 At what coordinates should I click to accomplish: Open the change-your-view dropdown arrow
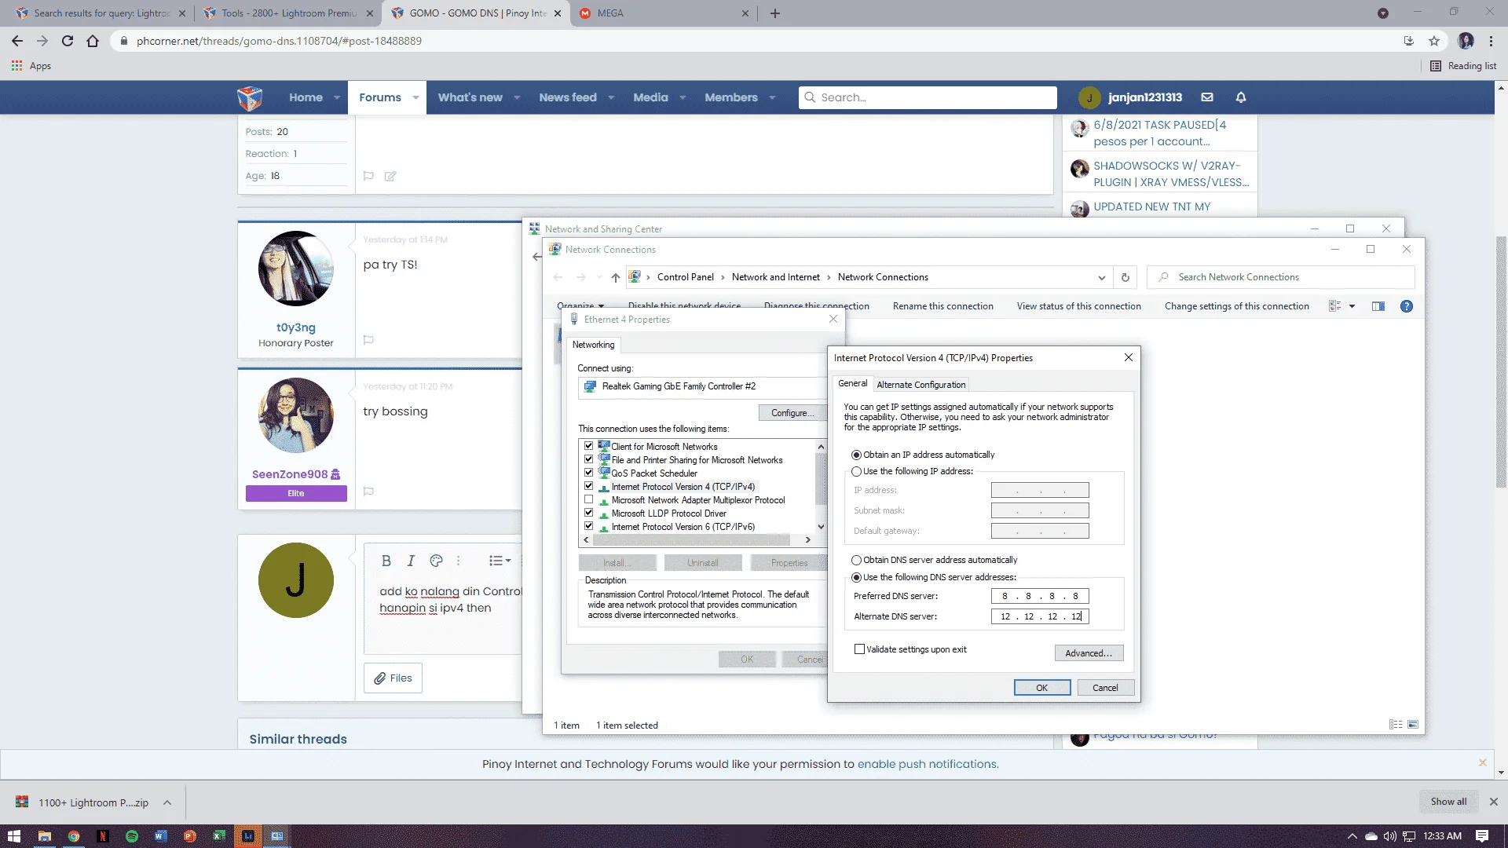coord(1352,306)
